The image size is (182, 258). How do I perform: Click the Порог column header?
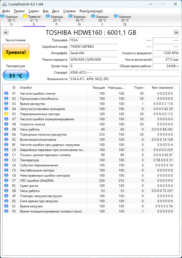pyautogui.click(x=135, y=88)
